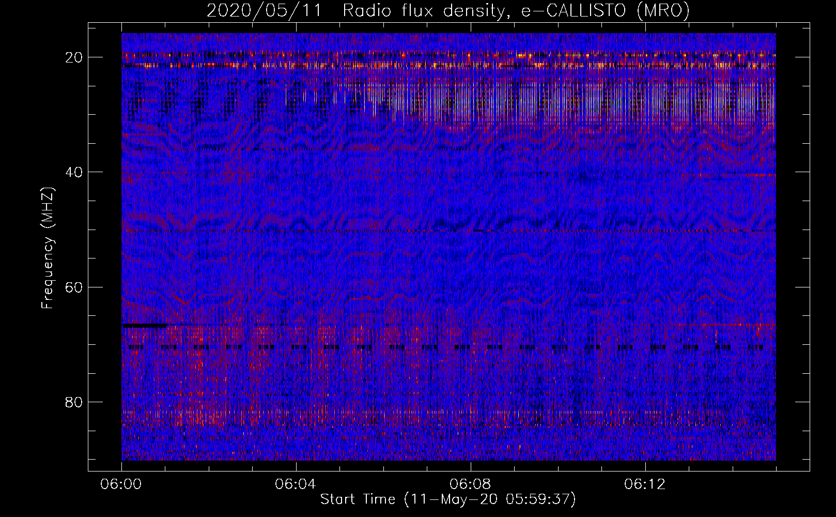Click the '06:12' time tick label
836x517 pixels.
point(645,484)
